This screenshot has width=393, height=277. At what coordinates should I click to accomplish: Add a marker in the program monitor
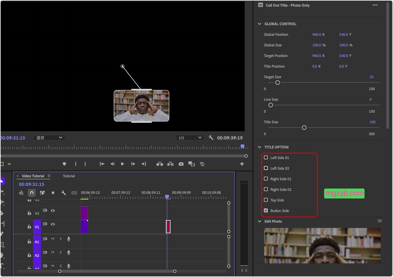tap(64, 164)
